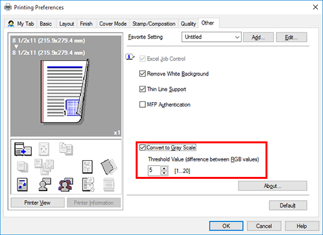Click the group account track icon
This screenshot has height=235, width=323.
tap(65, 185)
